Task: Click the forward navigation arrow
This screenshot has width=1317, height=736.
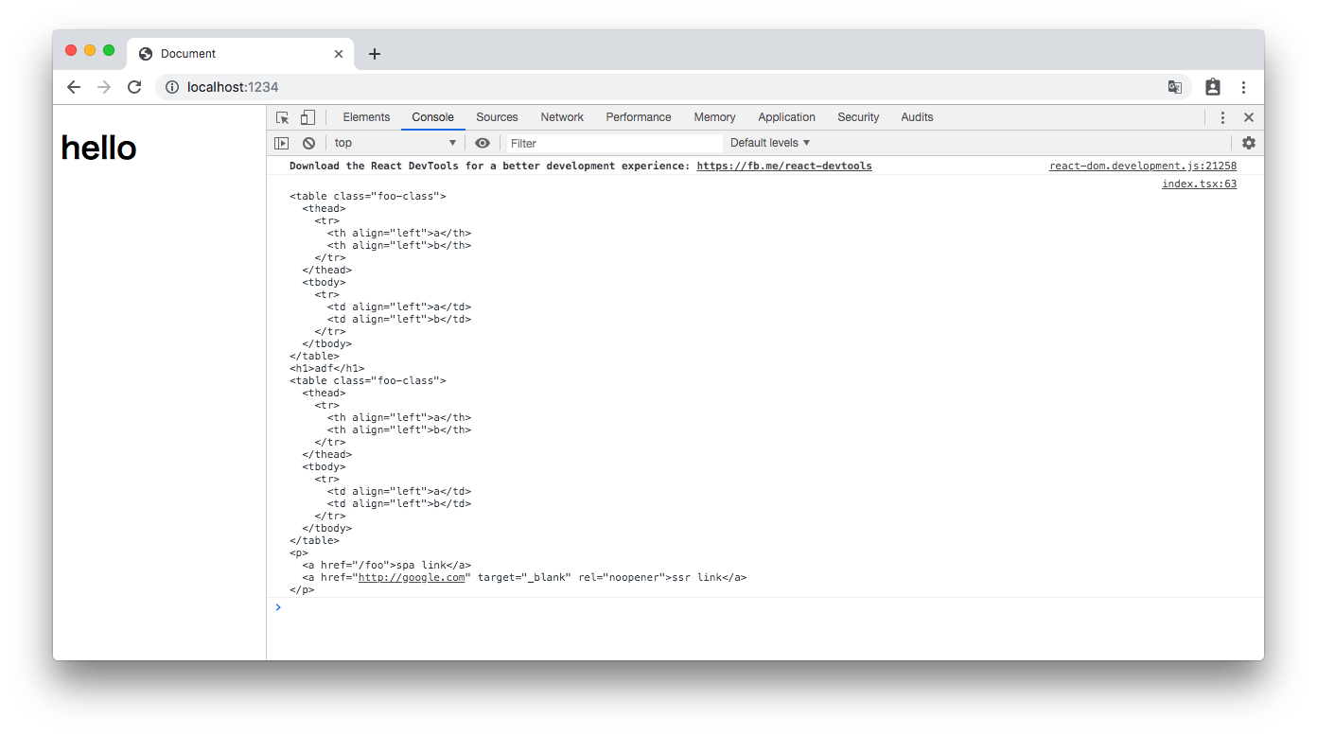Action: point(104,87)
